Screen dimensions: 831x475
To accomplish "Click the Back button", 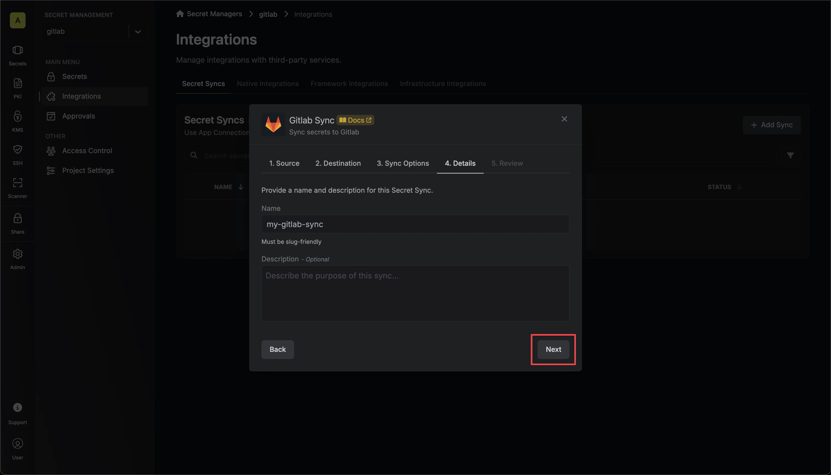I will tap(278, 350).
